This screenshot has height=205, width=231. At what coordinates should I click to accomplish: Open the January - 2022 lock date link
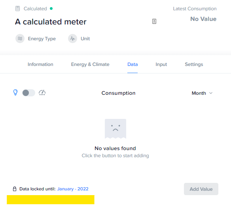(73, 189)
